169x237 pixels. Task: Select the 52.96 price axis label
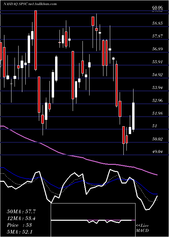click(157, 101)
